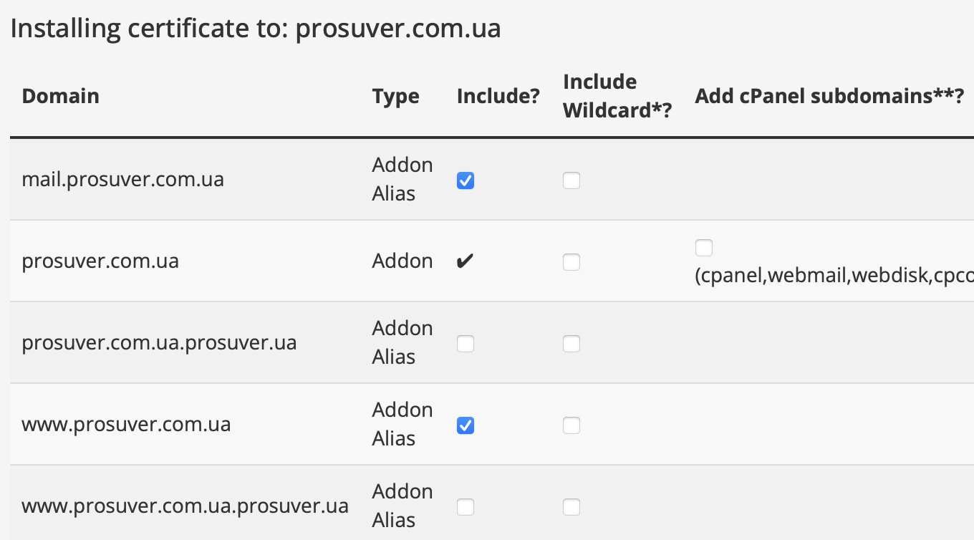
Task: Enable wildcard for www.prosuver.com.ua.prosuver.ua
Action: (x=572, y=508)
